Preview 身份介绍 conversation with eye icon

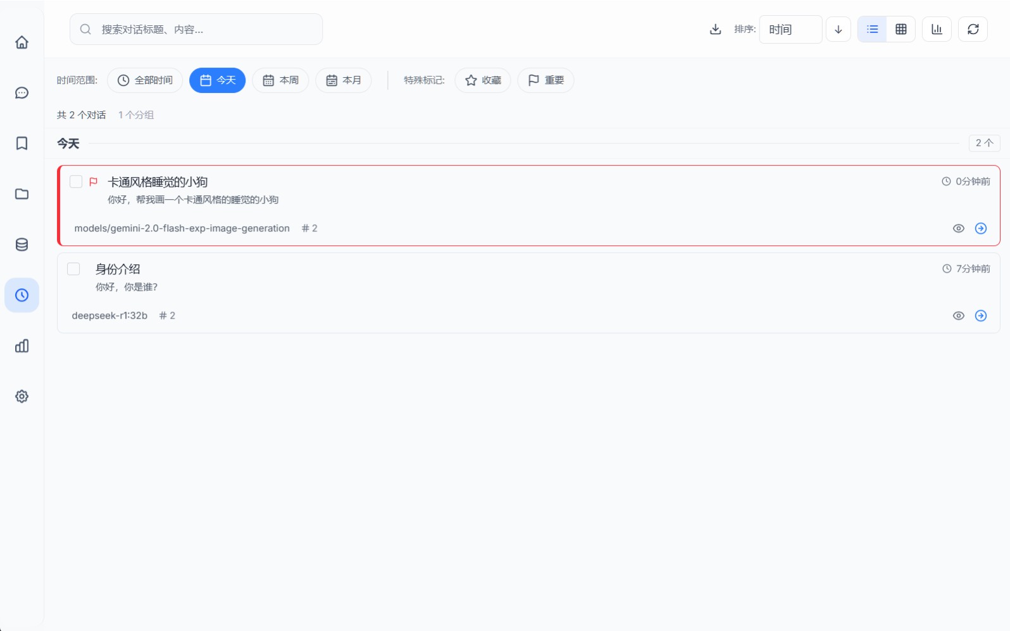pos(958,315)
